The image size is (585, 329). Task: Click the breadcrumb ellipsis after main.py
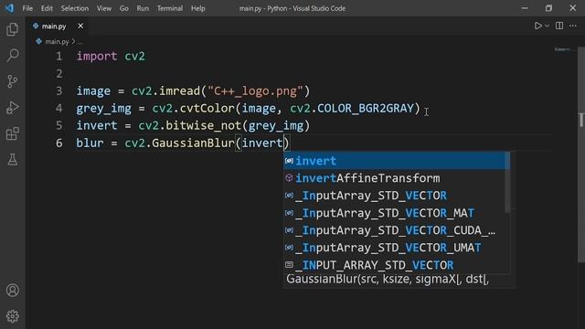(80, 42)
